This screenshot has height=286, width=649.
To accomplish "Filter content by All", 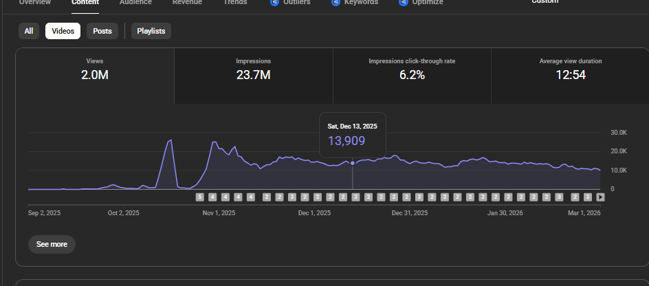I will (29, 31).
